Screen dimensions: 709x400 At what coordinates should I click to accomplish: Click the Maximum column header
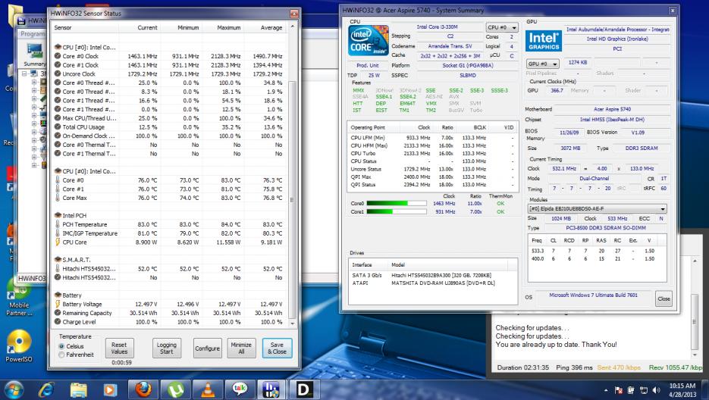(228, 27)
